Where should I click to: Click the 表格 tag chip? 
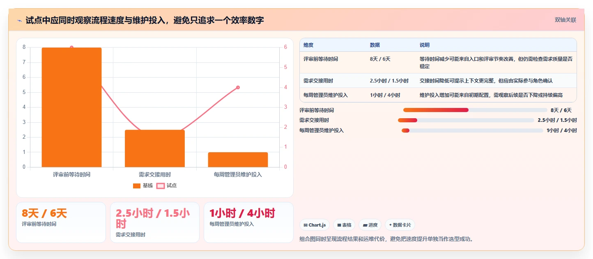click(x=344, y=225)
